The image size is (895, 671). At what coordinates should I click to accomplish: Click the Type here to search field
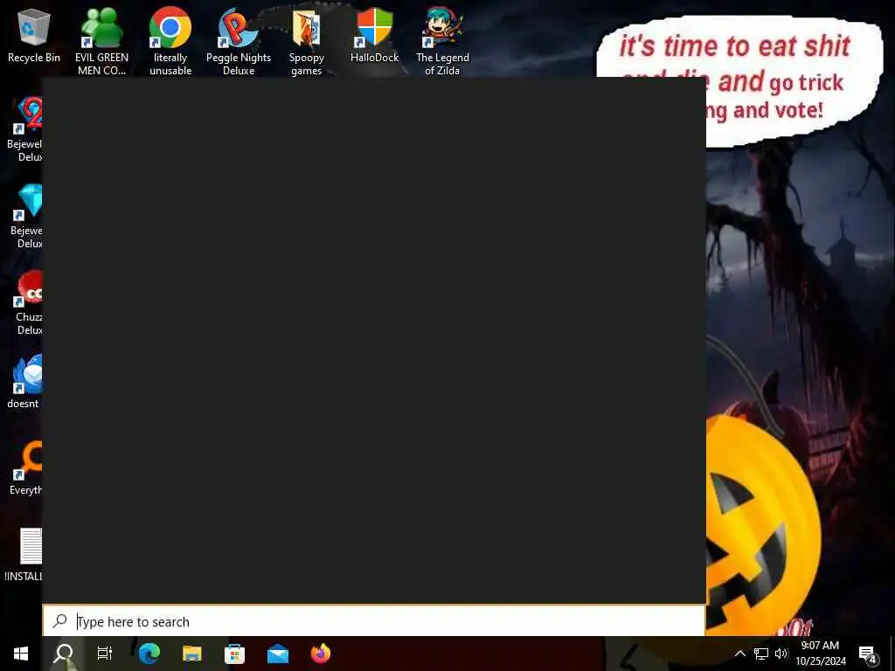tap(374, 621)
